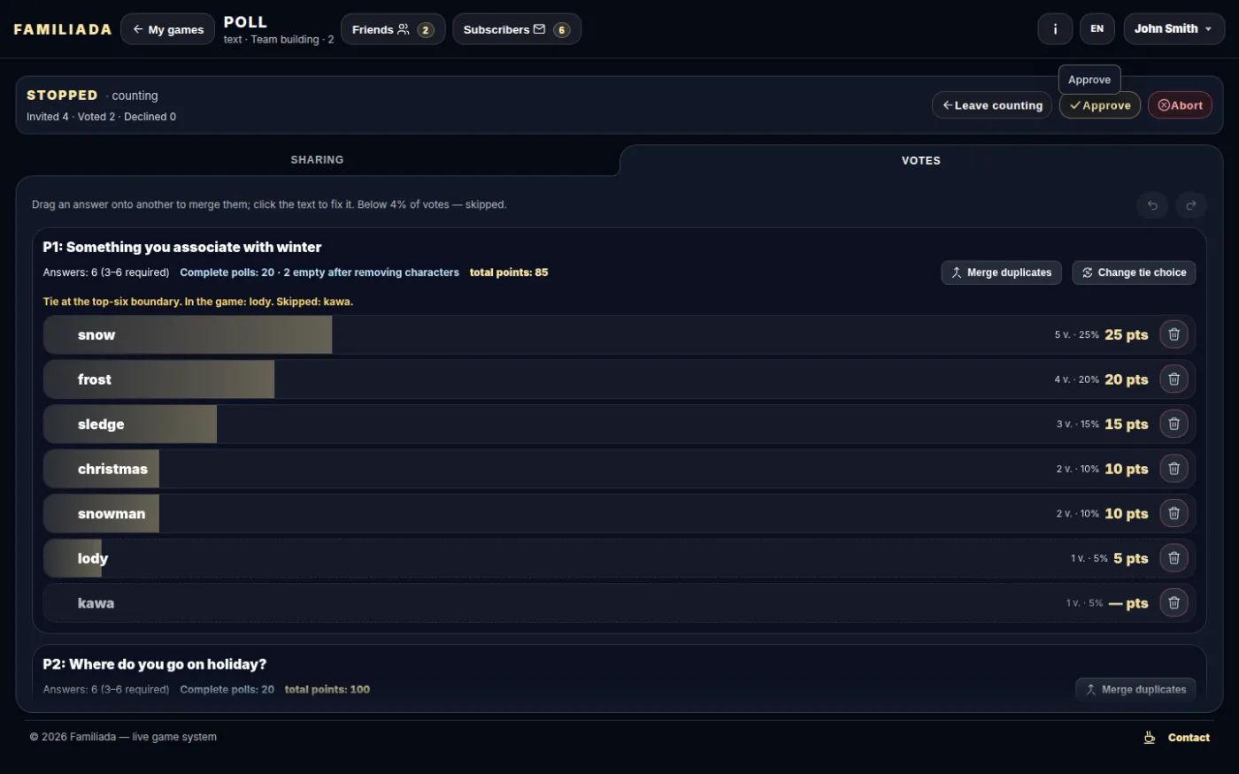1239x774 pixels.
Task: Click Leave counting button
Action: click(x=992, y=105)
